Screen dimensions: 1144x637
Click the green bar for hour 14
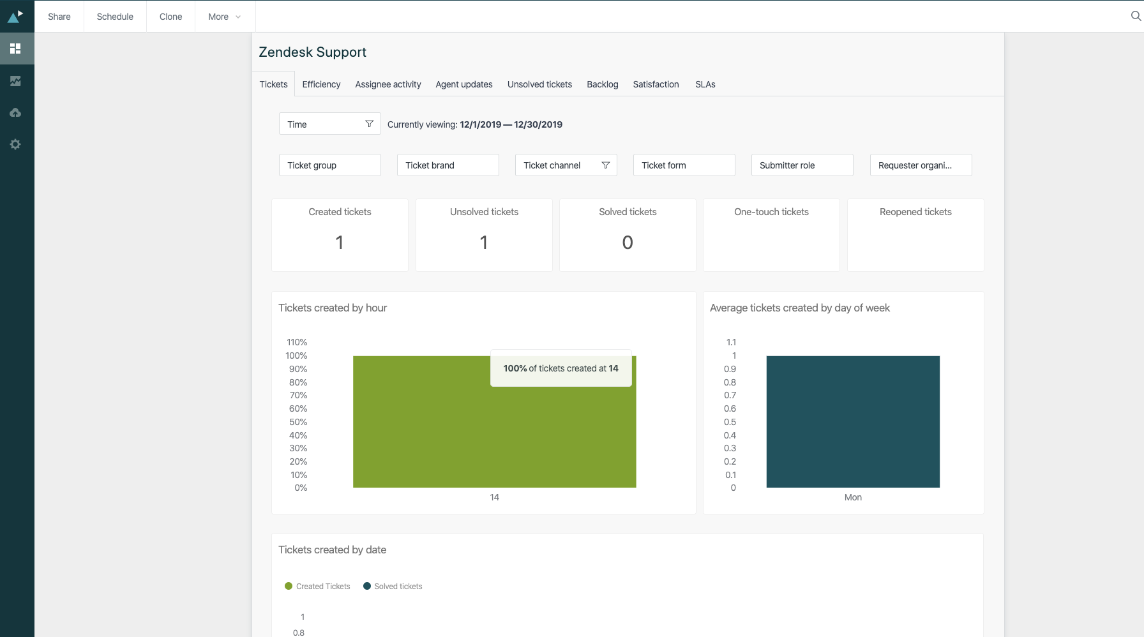point(421,434)
